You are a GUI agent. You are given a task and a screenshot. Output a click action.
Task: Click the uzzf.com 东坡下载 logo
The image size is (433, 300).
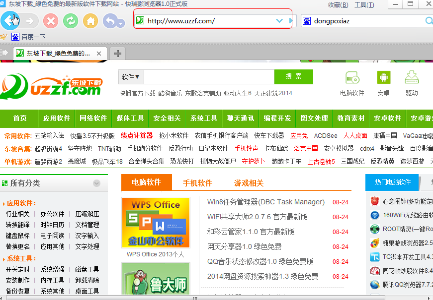click(x=52, y=86)
